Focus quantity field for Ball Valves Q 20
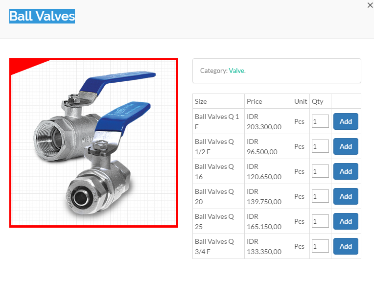The image size is (374, 283). [x=320, y=196]
